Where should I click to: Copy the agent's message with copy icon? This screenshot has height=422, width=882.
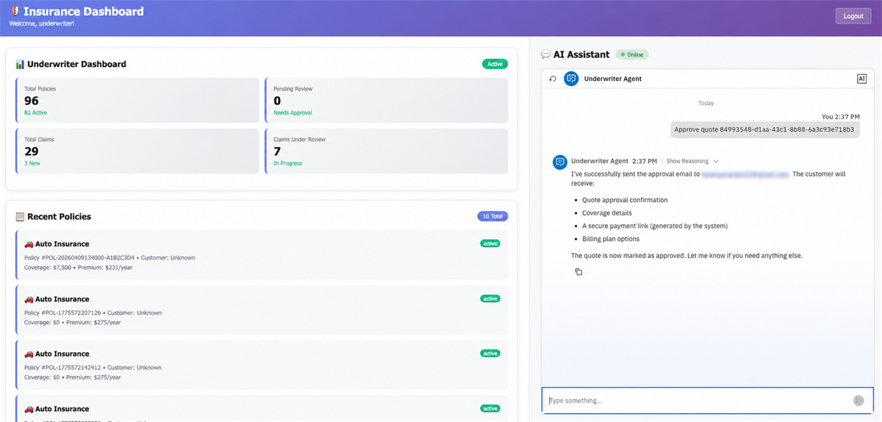(x=578, y=272)
